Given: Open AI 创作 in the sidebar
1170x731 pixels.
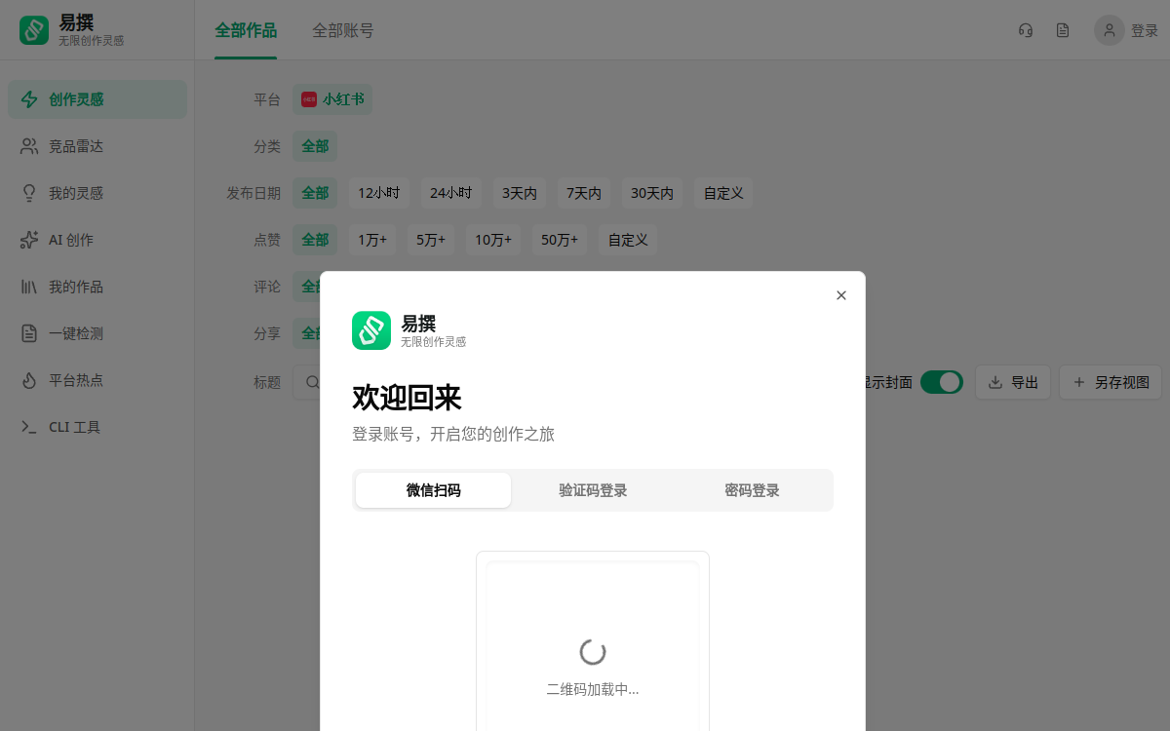Looking at the screenshot, I should pos(97,240).
